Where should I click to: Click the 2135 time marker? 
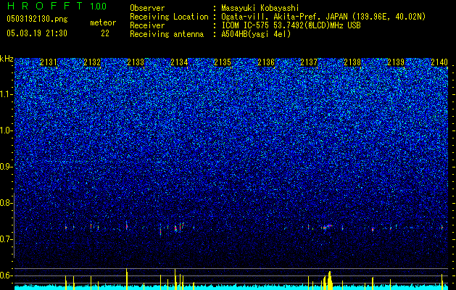coord(223,62)
